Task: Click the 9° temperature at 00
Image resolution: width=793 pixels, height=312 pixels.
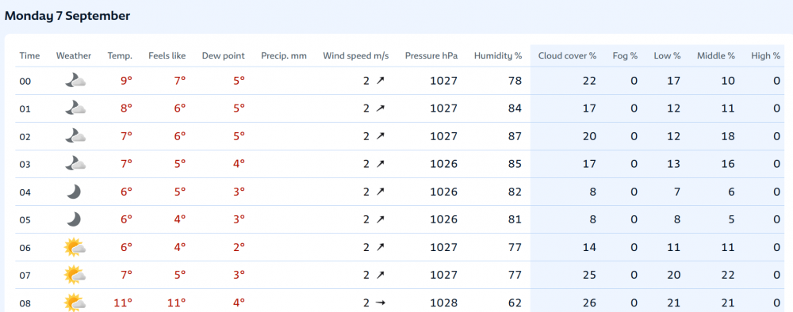Action: 126,80
